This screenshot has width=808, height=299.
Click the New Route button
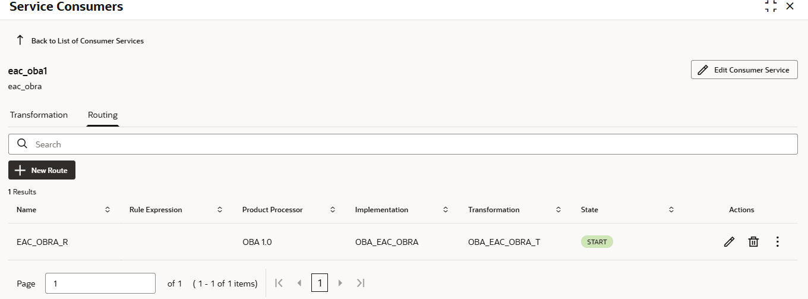coord(42,170)
